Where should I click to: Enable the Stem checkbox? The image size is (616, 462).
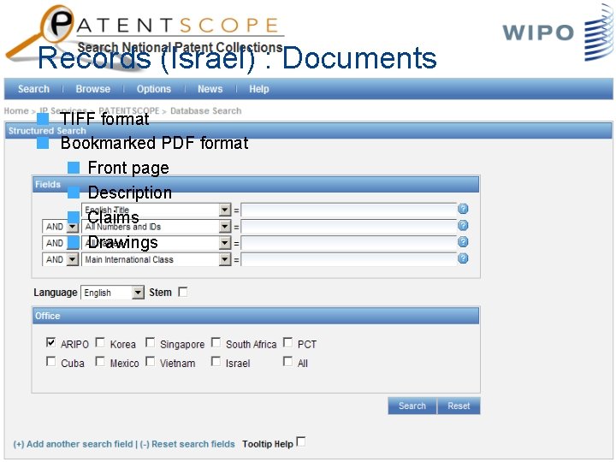(x=183, y=292)
